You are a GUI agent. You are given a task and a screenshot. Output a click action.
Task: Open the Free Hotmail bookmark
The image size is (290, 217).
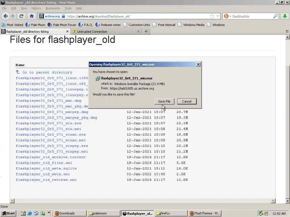pos(164,25)
